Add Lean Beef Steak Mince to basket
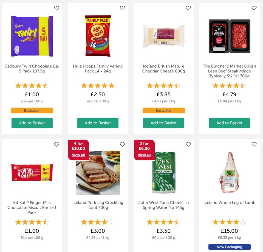This screenshot has width=263, height=252. [x=229, y=123]
